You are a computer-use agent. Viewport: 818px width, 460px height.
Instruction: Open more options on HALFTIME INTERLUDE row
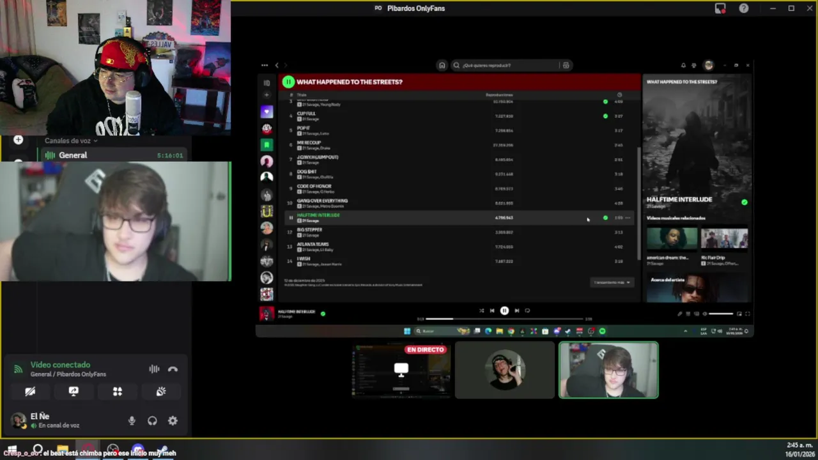coord(628,218)
